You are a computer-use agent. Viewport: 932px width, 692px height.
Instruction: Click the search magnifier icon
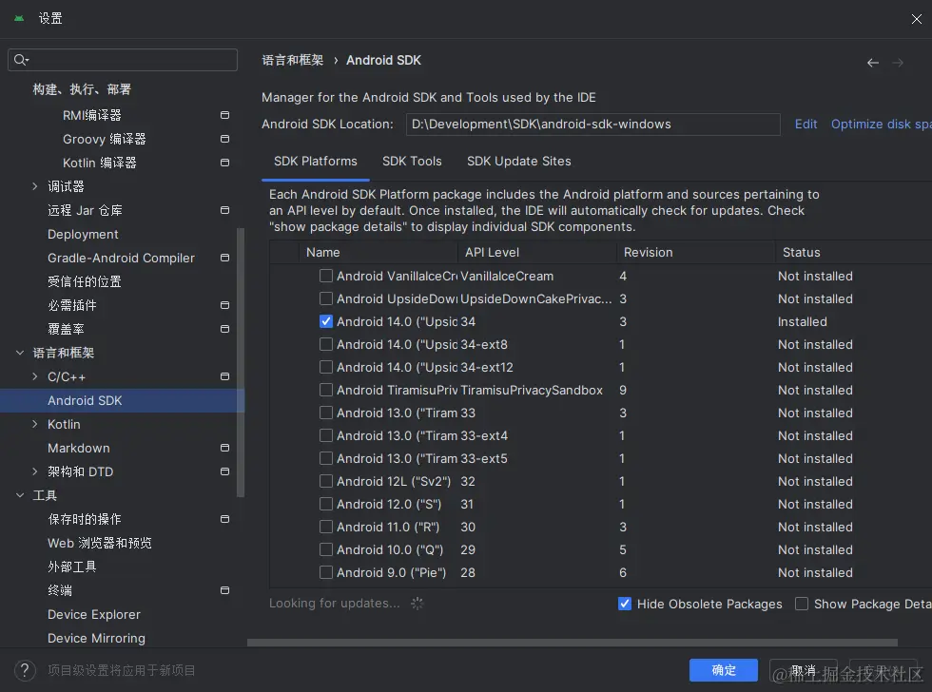click(21, 61)
